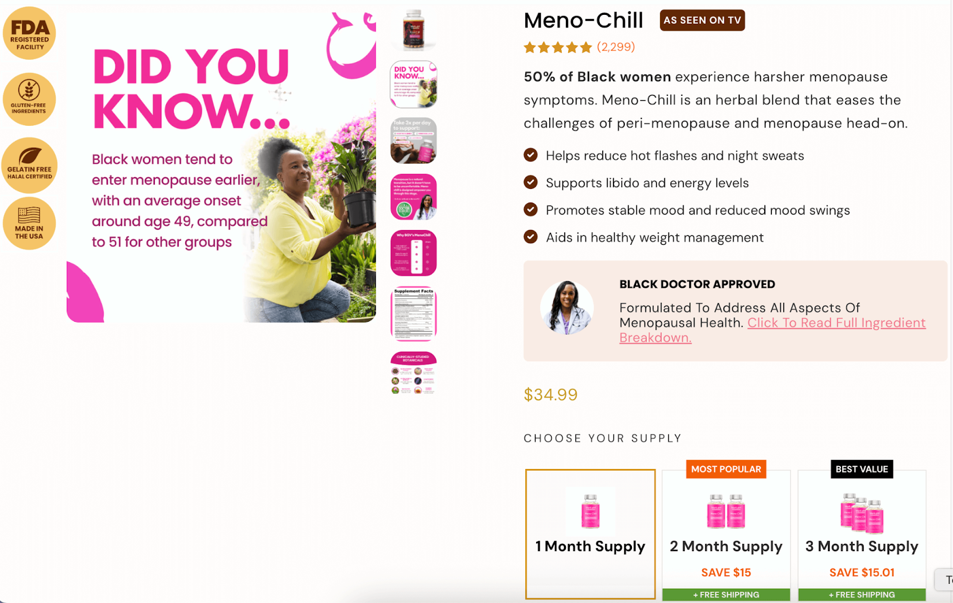The image size is (953, 603).
Task: Click To Read Full Ingredient Breakdown link
Action: pyautogui.click(x=773, y=330)
